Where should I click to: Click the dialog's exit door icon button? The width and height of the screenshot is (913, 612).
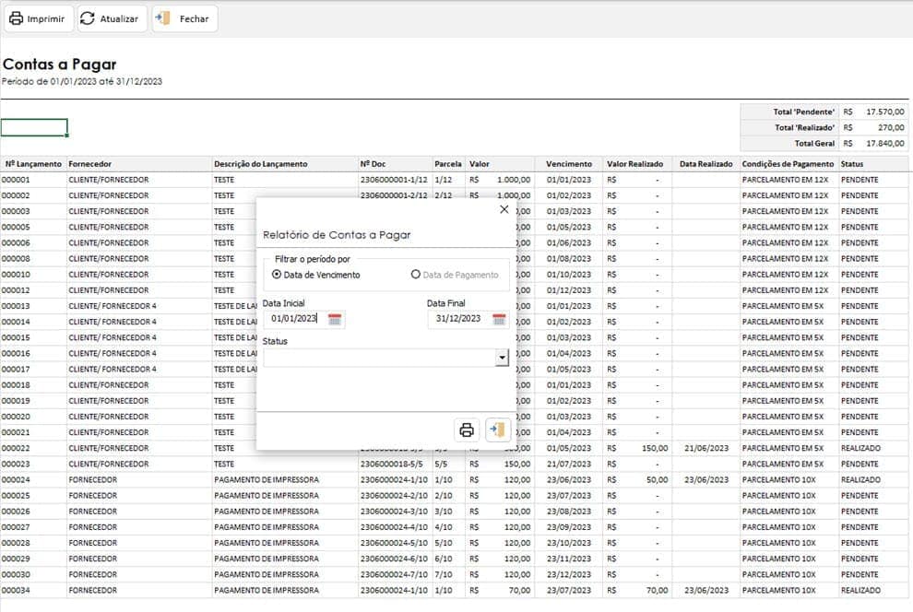(x=498, y=430)
